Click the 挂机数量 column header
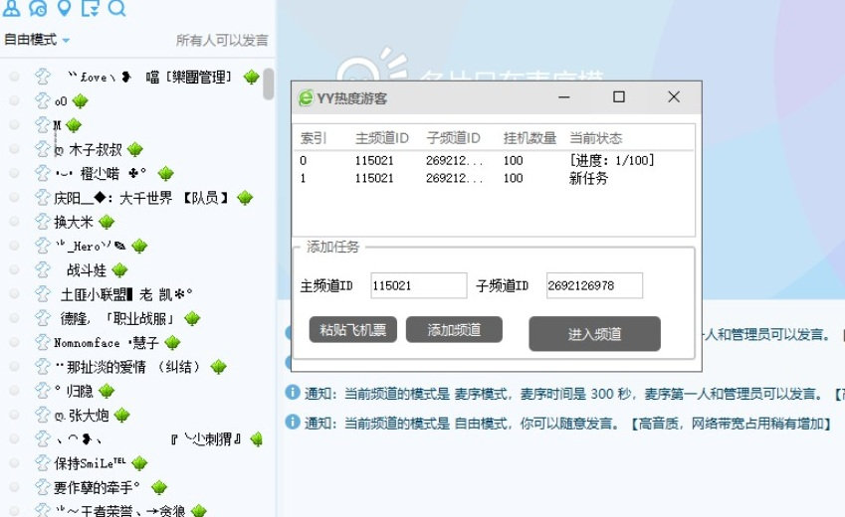Viewport: 845px width, 517px height. click(x=529, y=138)
